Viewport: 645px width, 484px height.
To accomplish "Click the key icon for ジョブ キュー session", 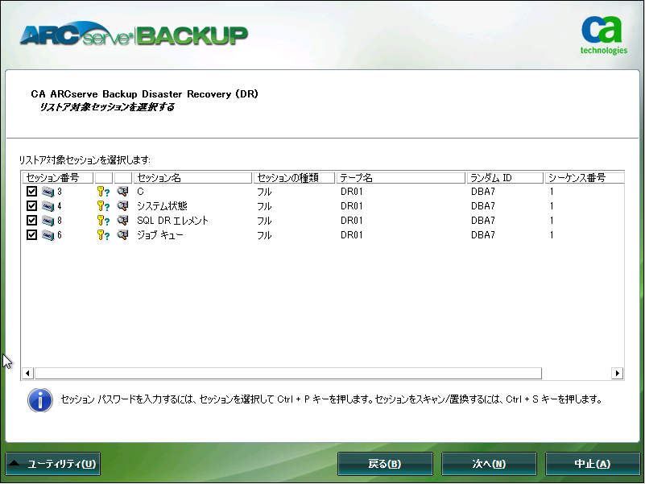I will coord(101,234).
